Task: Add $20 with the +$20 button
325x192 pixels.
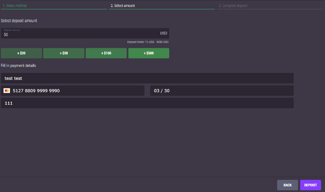Action: tap(21, 53)
